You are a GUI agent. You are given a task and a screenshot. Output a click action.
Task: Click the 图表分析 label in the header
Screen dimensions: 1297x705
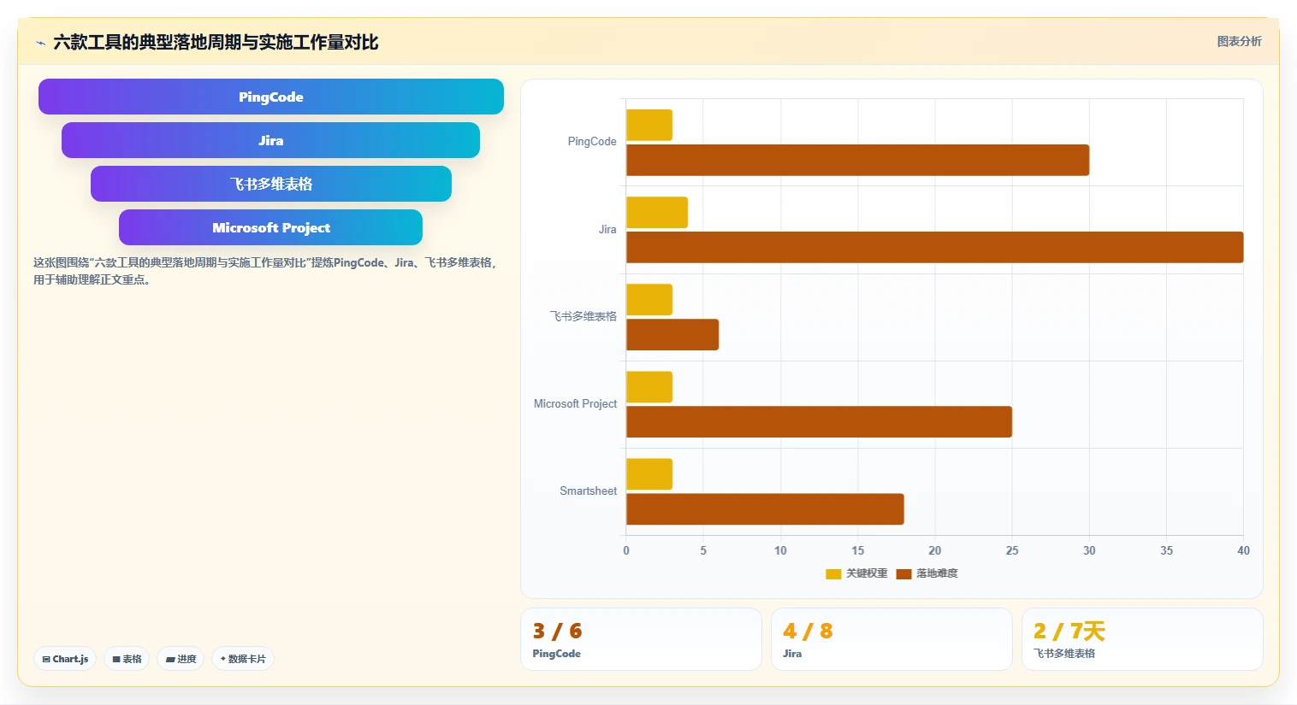[1239, 41]
